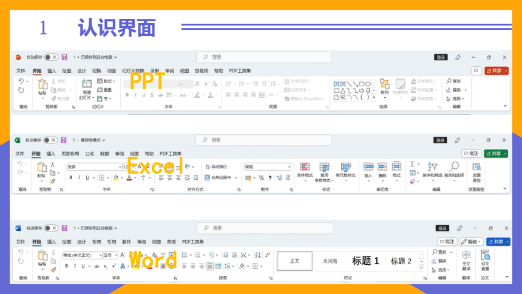Open 页面布局 tab in Excel
The width and height of the screenshot is (522, 294).
point(70,154)
